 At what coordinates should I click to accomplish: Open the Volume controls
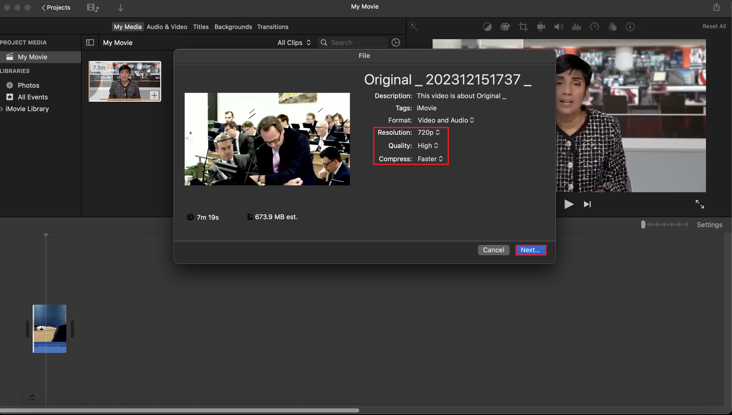[x=558, y=26]
